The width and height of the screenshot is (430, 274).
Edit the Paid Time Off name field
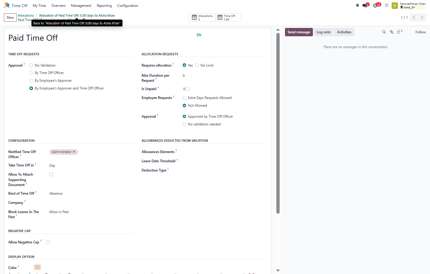[33, 38]
